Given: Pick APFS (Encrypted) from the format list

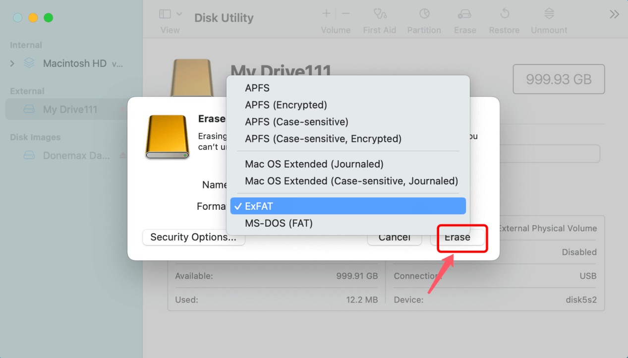Looking at the screenshot, I should click(x=285, y=105).
